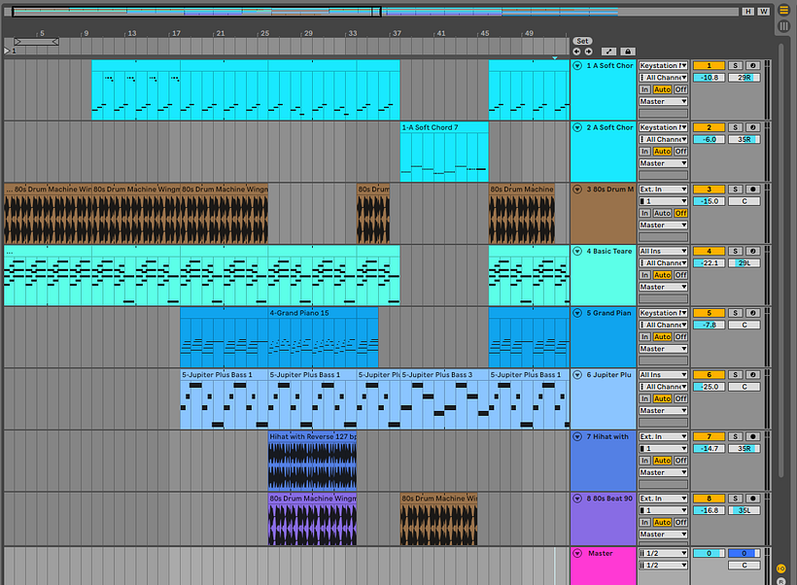Switch to Arrangement view selector icon
The width and height of the screenshot is (797, 585).
(783, 10)
